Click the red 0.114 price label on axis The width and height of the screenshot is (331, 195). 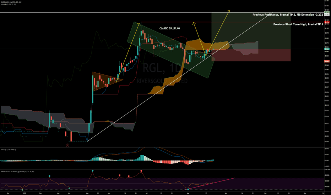pyautogui.click(x=327, y=22)
